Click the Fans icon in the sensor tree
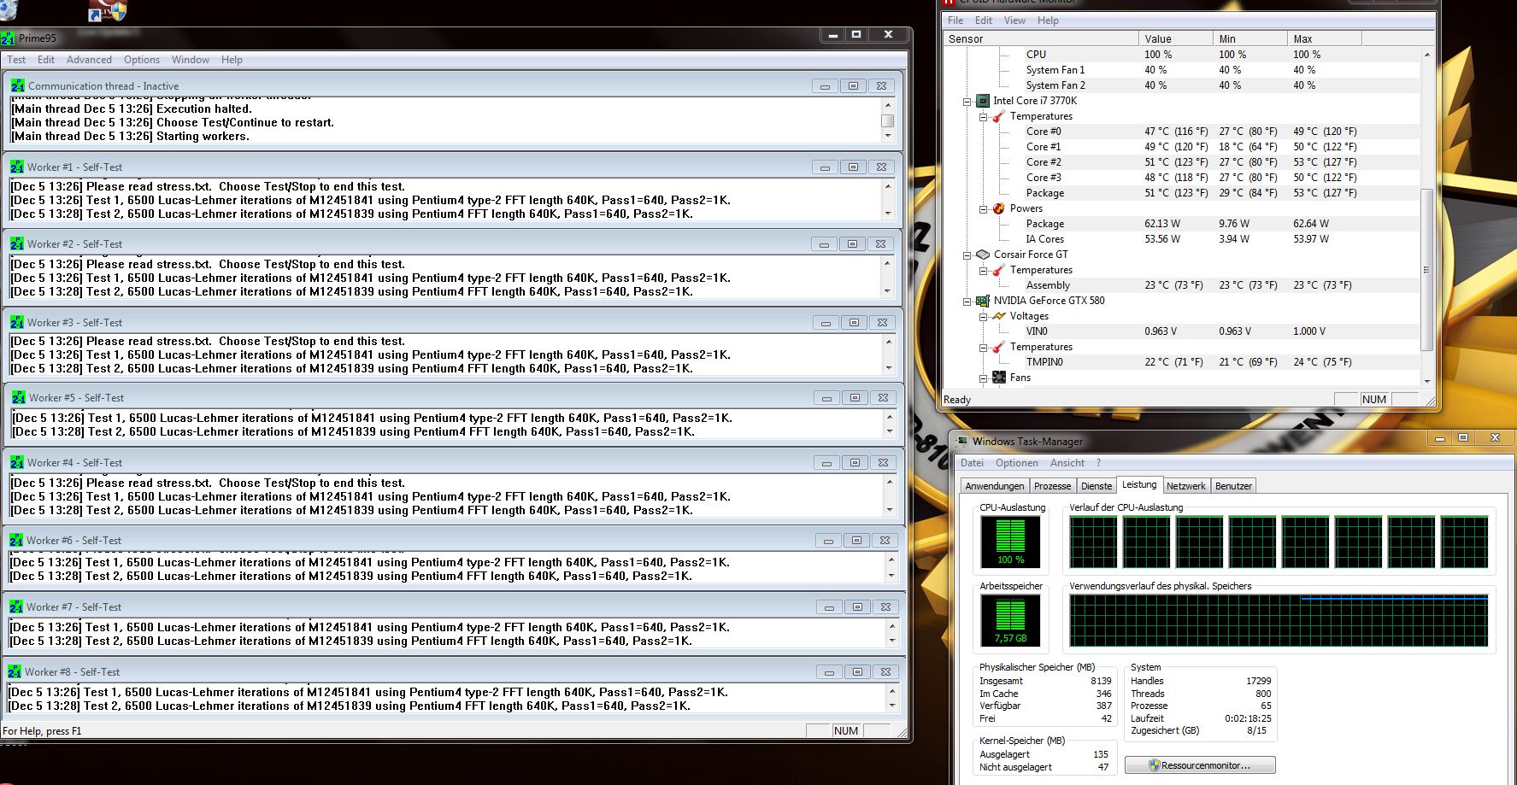The height and width of the screenshot is (785, 1517). tap(998, 378)
